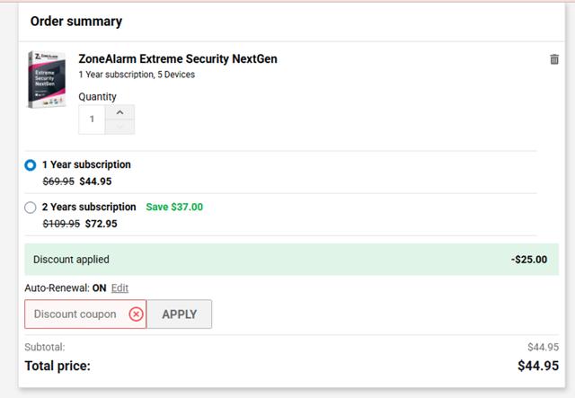The width and height of the screenshot is (575, 398).
Task: Click the APPLY coupon button
Action: click(180, 314)
